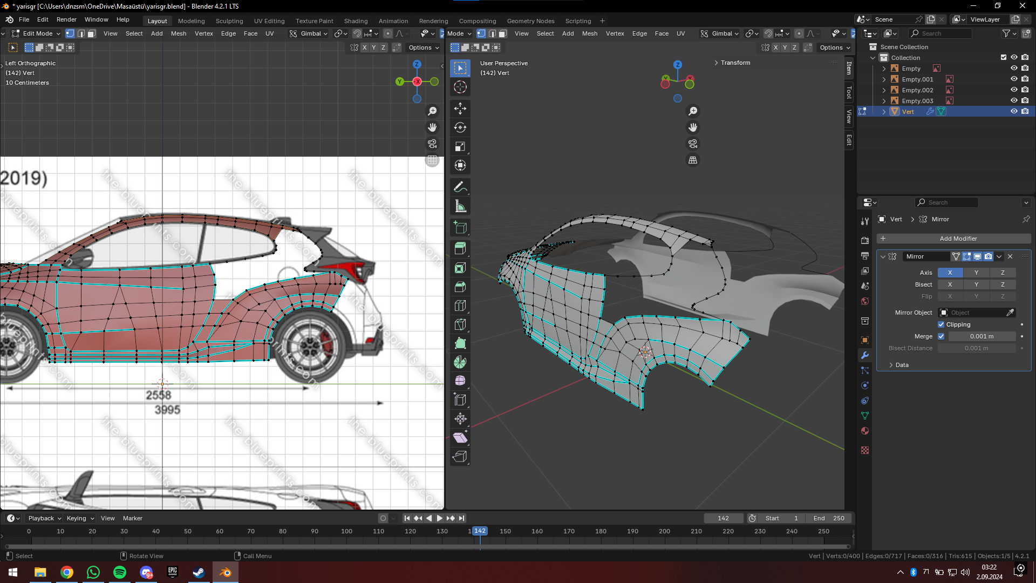
Task: Toggle the Clipping checkbox off
Action: (x=941, y=324)
